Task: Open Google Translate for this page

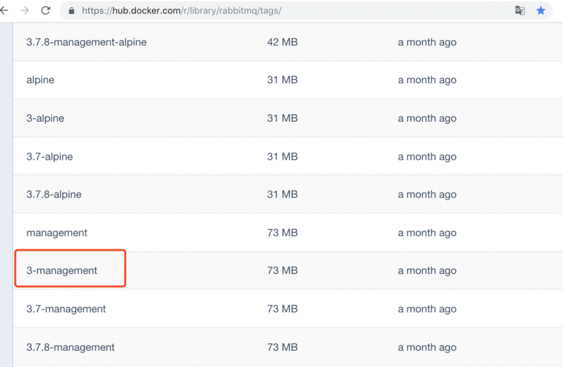Action: [x=520, y=10]
